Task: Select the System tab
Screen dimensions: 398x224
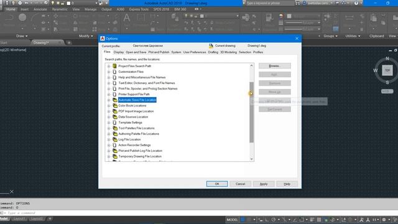Action: 176,52
